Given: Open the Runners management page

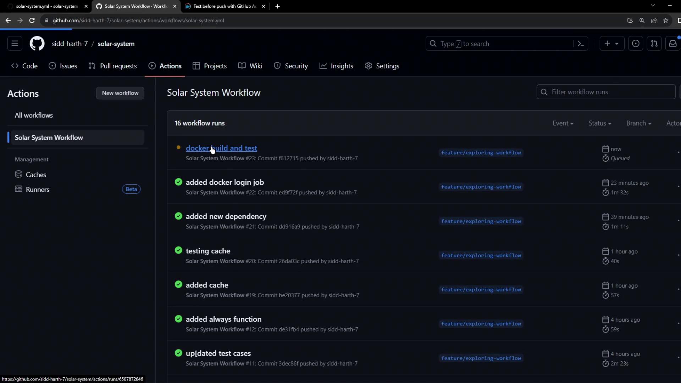Looking at the screenshot, I should pyautogui.click(x=38, y=189).
